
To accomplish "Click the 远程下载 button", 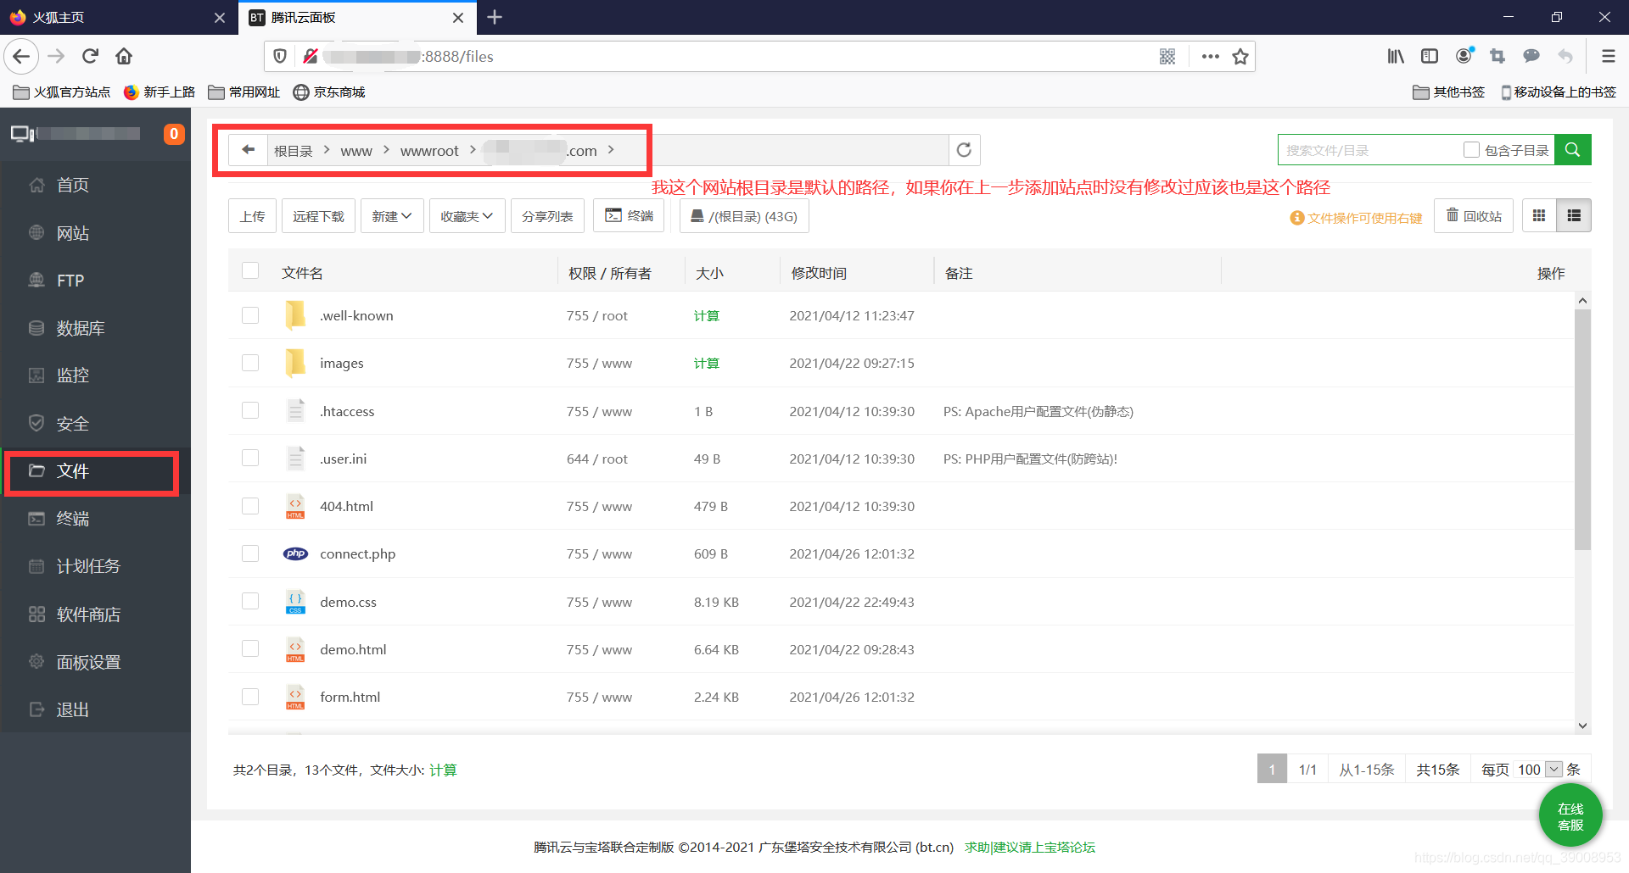I will pos(318,216).
